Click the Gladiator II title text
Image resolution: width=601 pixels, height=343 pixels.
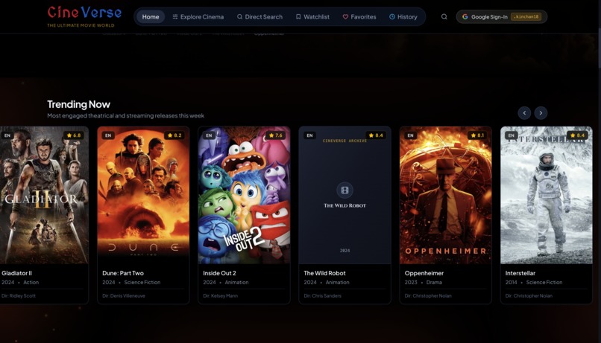click(17, 273)
